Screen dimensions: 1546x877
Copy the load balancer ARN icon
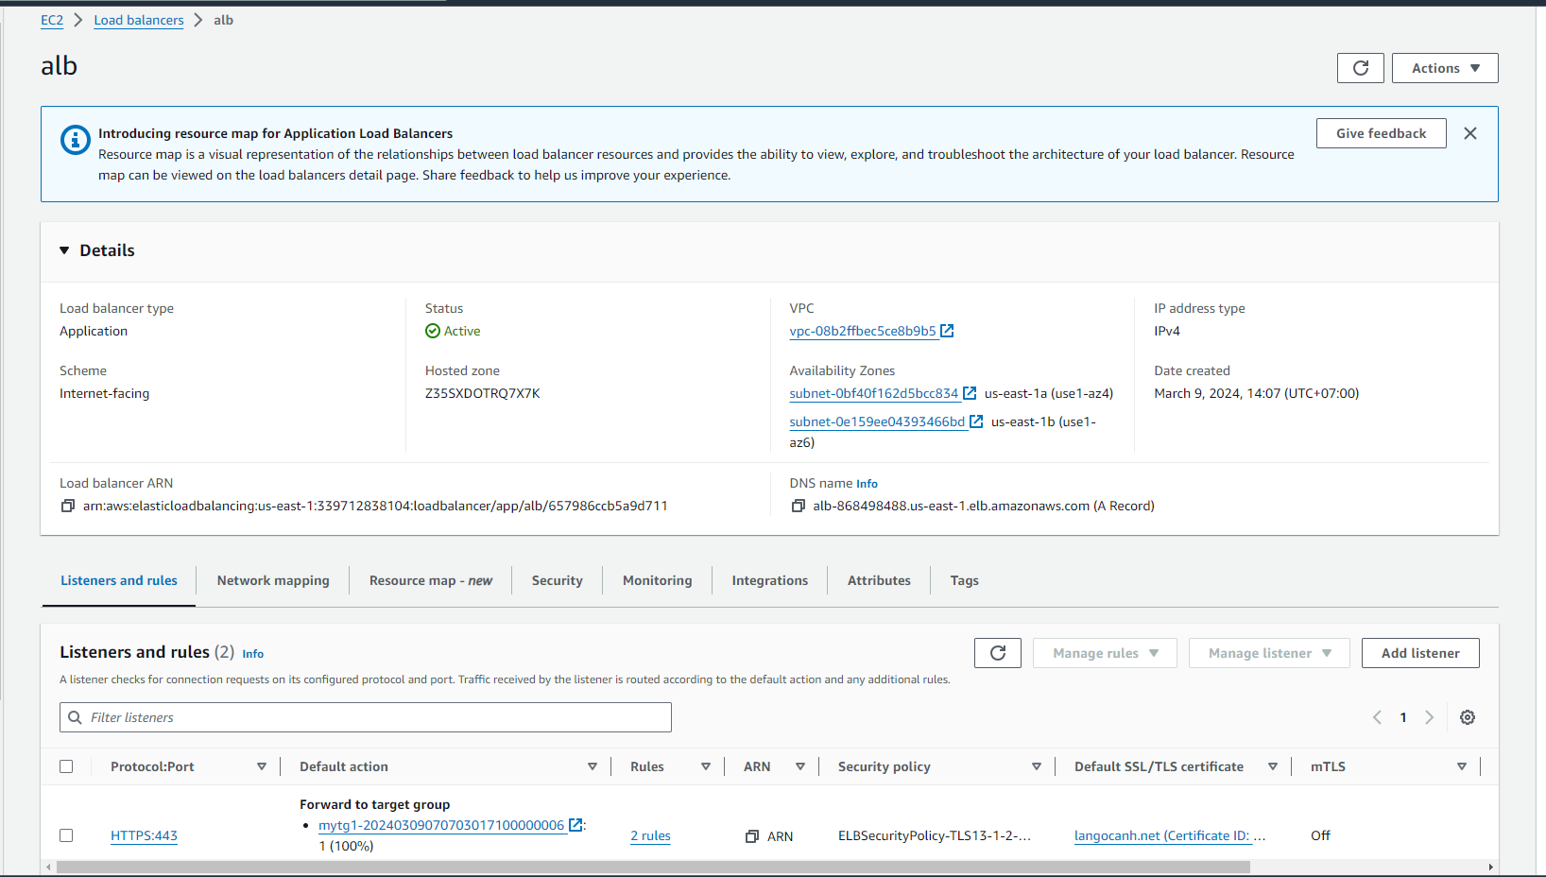click(67, 507)
